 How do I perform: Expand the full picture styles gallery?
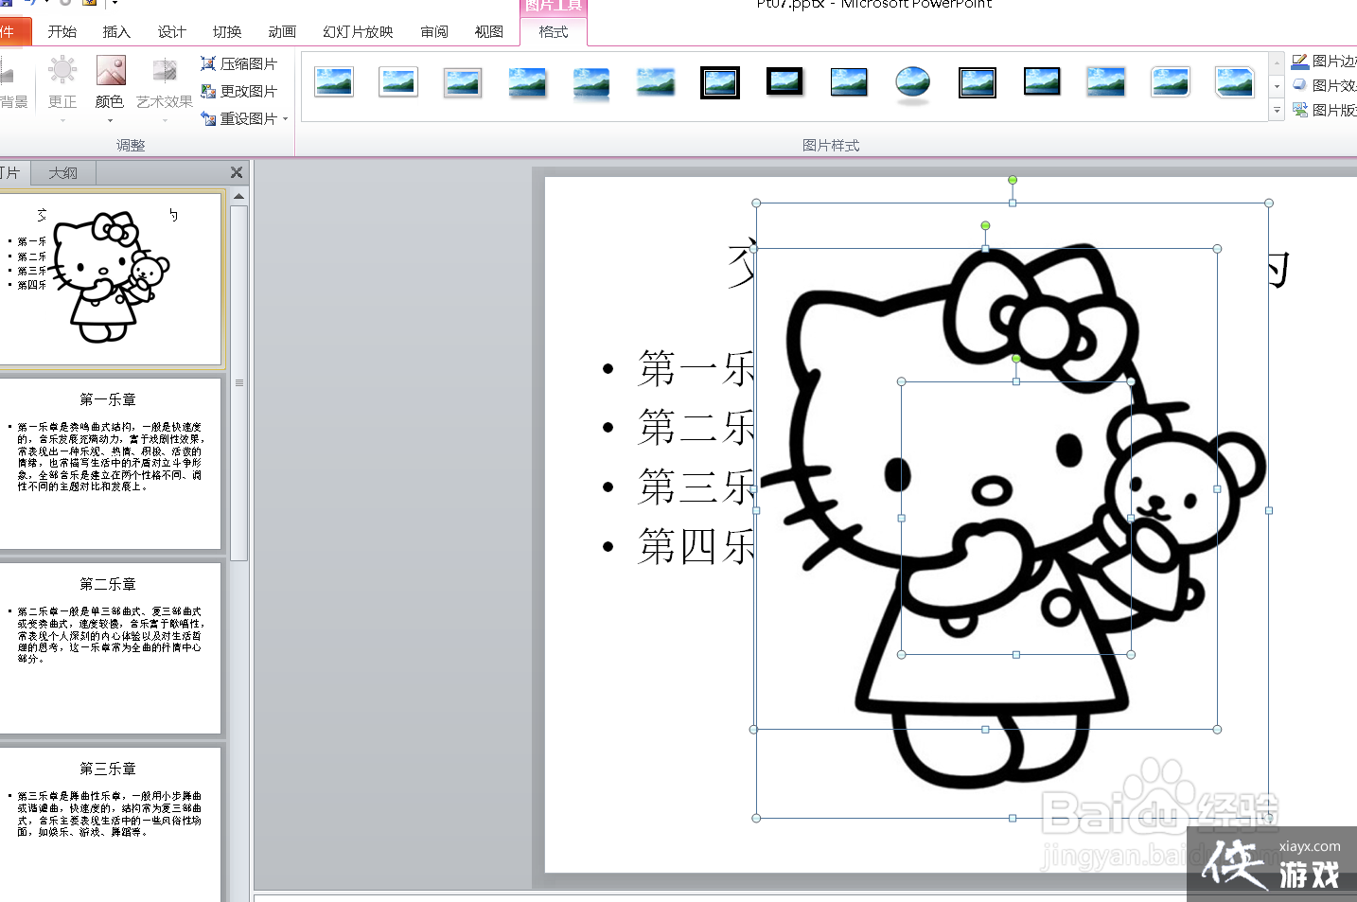click(x=1277, y=111)
